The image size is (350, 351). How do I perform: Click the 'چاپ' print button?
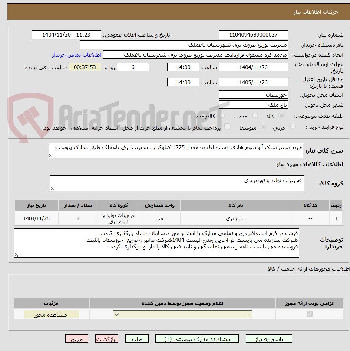137,339
